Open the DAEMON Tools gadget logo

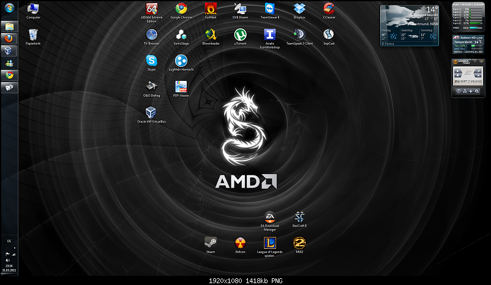[462, 62]
